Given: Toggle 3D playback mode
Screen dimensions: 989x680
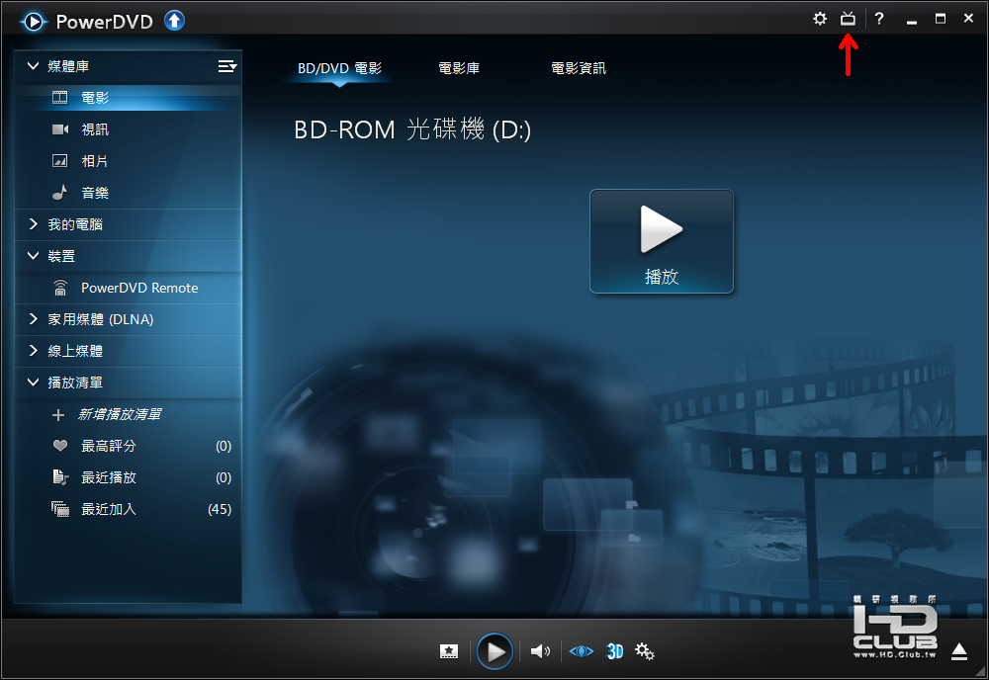Looking at the screenshot, I should tap(615, 651).
